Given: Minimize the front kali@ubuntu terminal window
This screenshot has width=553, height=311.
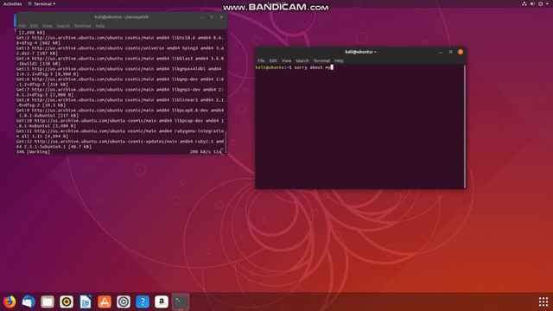Looking at the screenshot, I should [441, 52].
